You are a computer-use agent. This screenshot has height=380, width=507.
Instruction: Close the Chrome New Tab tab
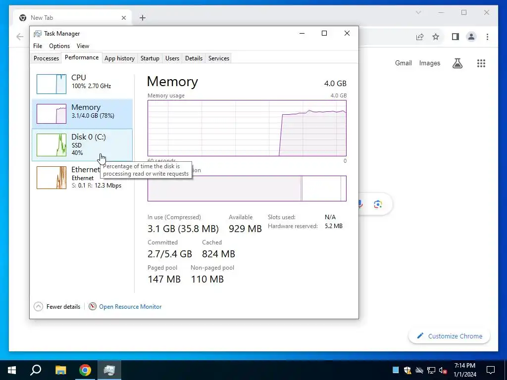point(123,18)
